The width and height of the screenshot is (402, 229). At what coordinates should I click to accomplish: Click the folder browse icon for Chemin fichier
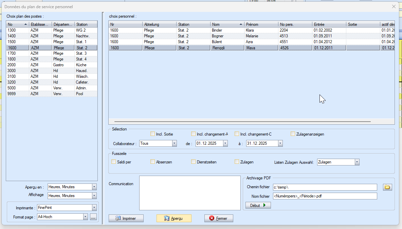pyautogui.click(x=387, y=187)
